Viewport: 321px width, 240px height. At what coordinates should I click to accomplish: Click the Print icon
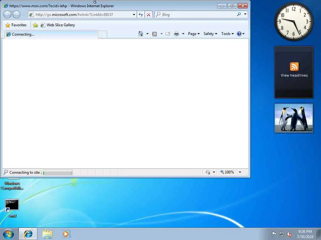[176, 34]
